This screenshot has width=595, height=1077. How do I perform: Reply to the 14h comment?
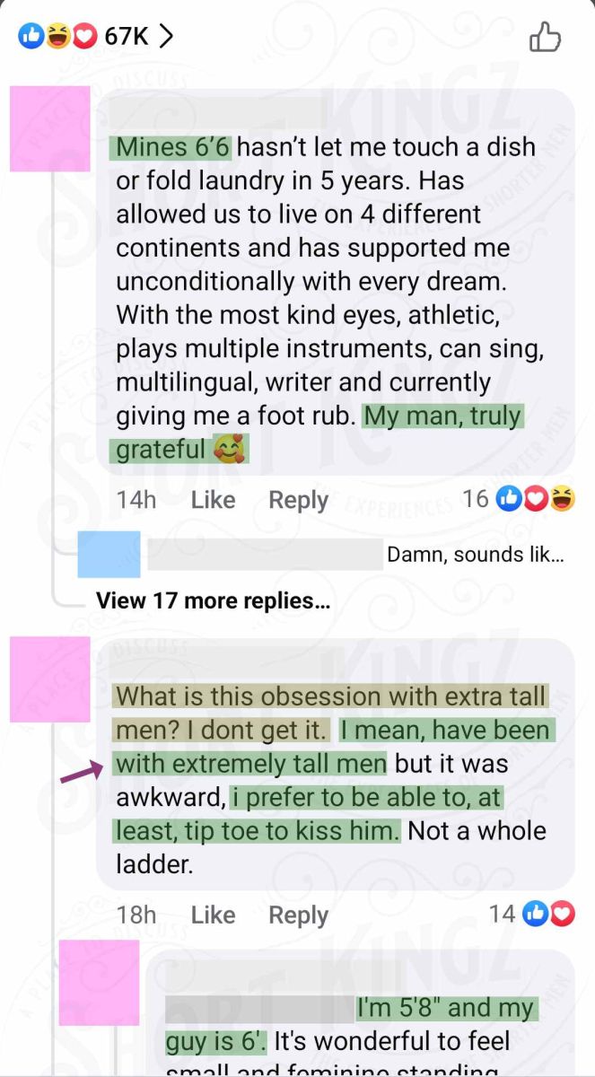[x=299, y=500]
